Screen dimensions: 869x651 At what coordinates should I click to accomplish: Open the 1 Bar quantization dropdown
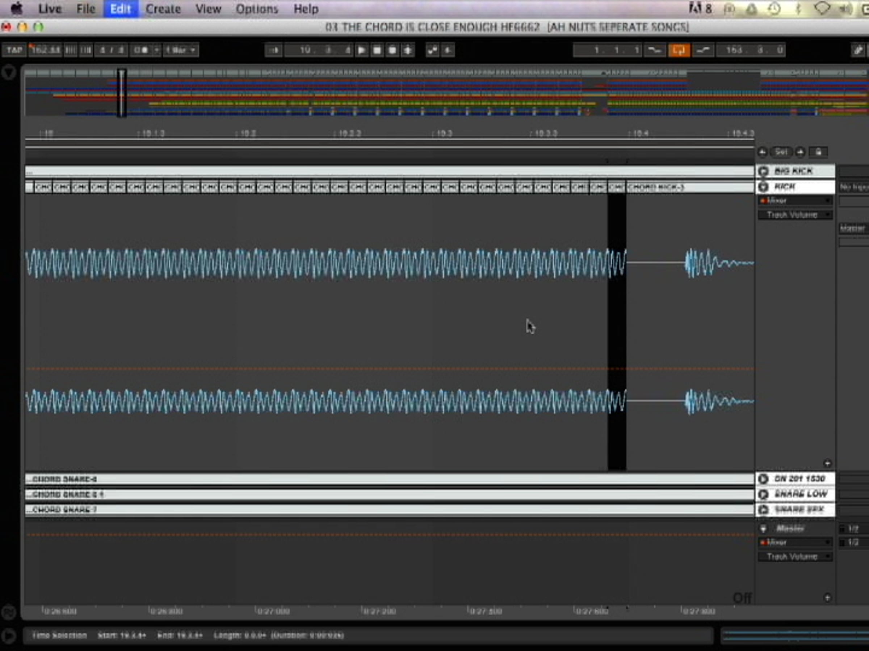coord(181,50)
